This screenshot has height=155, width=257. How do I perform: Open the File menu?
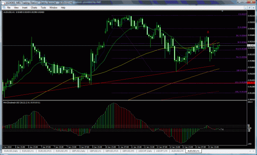point(9,7)
